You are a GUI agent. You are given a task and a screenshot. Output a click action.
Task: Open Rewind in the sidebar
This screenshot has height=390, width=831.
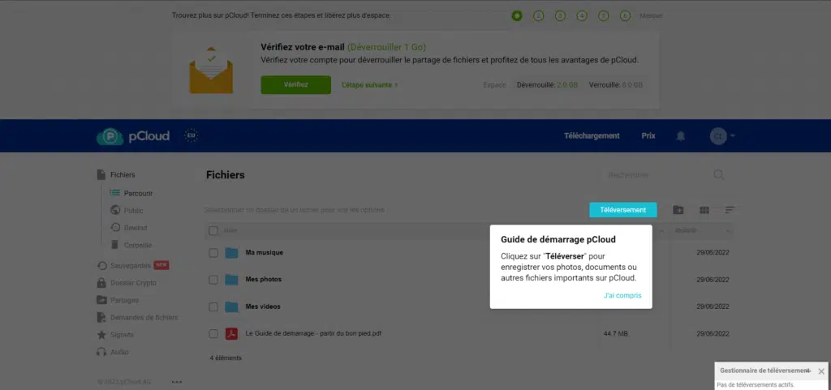click(x=128, y=228)
